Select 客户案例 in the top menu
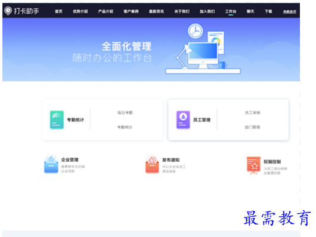The height and width of the screenshot is (237, 316). point(131,11)
